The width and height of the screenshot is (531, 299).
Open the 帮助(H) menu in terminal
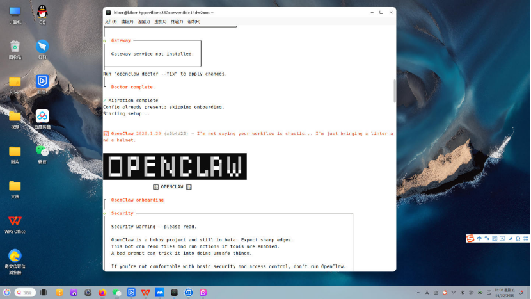[x=193, y=22]
